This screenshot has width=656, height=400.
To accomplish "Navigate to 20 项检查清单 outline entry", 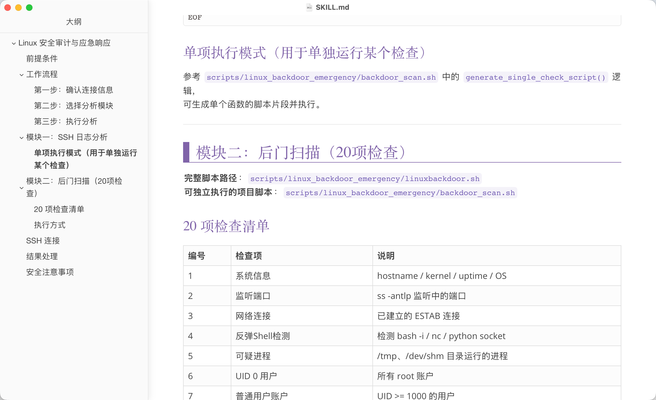I will click(x=59, y=209).
